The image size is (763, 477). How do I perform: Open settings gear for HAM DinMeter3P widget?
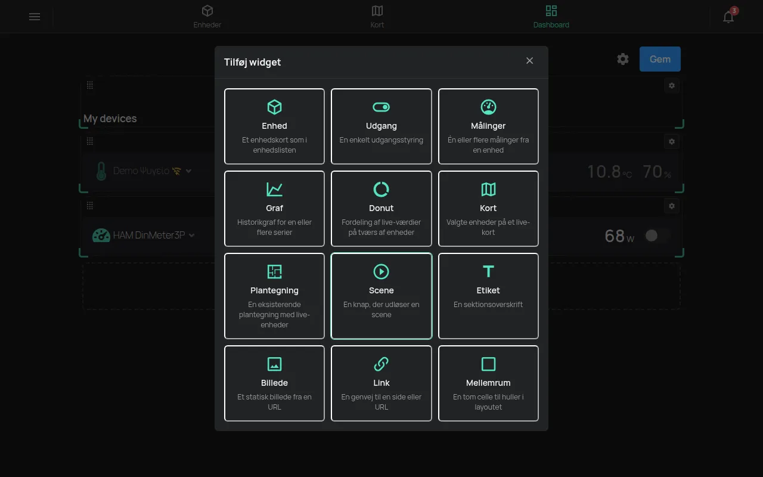click(x=672, y=206)
